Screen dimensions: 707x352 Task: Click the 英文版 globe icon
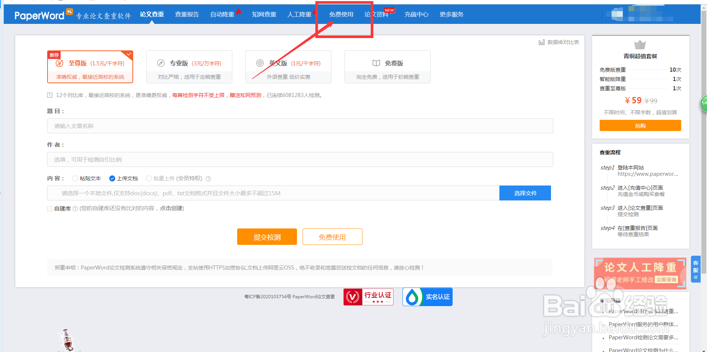[x=260, y=63]
